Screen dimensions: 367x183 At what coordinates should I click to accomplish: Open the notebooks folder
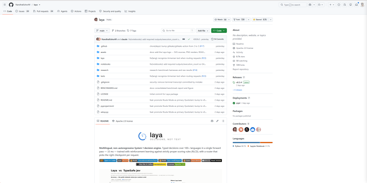(x=105, y=64)
